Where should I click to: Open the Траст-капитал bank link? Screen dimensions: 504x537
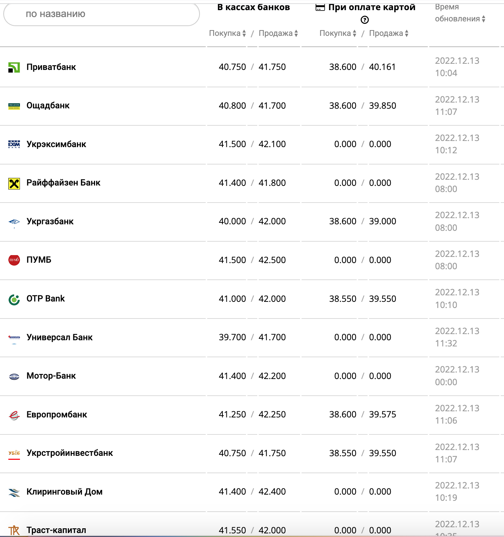(x=56, y=530)
